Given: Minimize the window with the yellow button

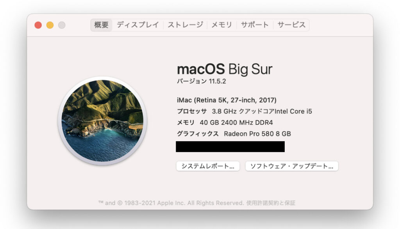Looking at the screenshot, I should coord(50,25).
